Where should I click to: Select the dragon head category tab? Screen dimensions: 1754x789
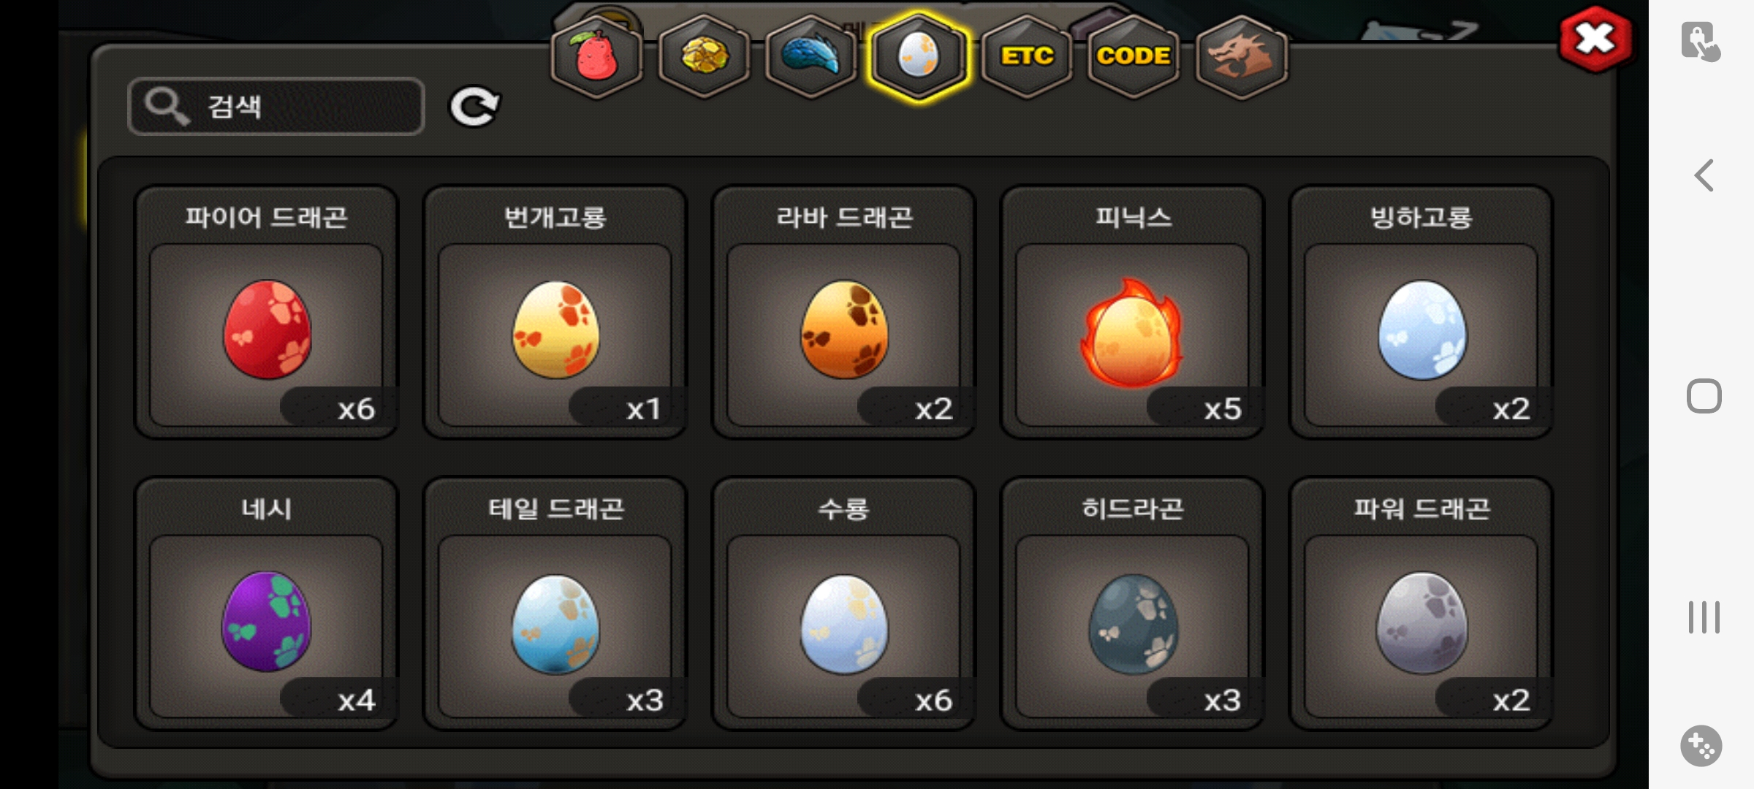tap(1242, 56)
